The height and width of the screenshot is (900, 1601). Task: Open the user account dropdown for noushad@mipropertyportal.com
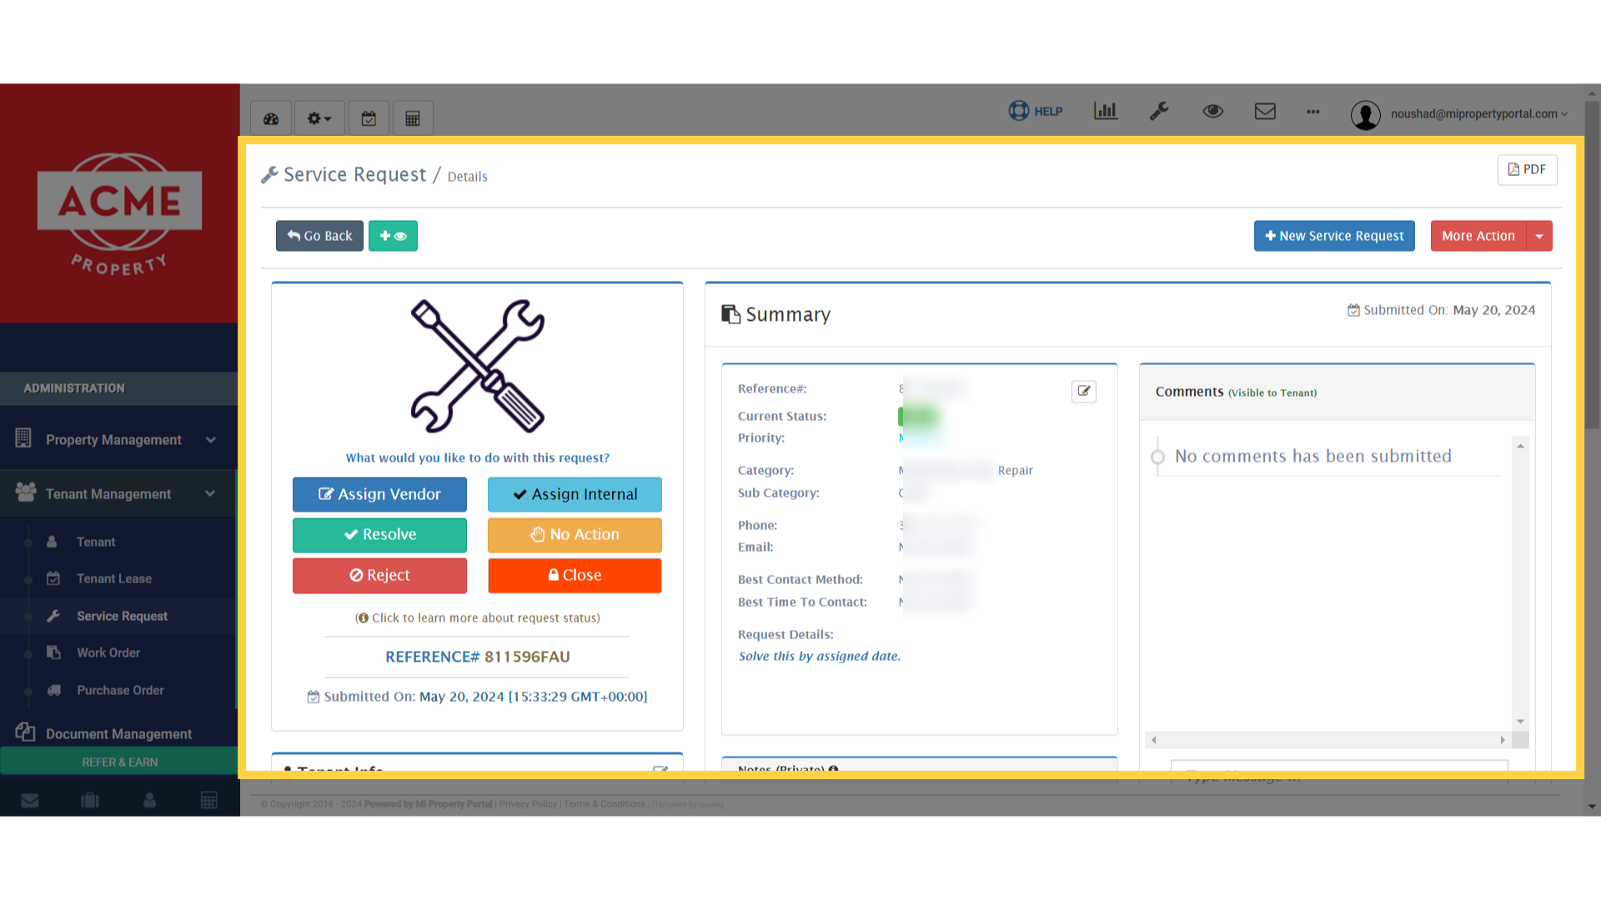[1476, 114]
